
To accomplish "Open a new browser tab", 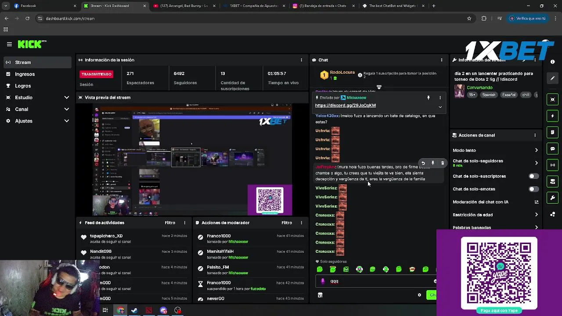I will 434,6.
